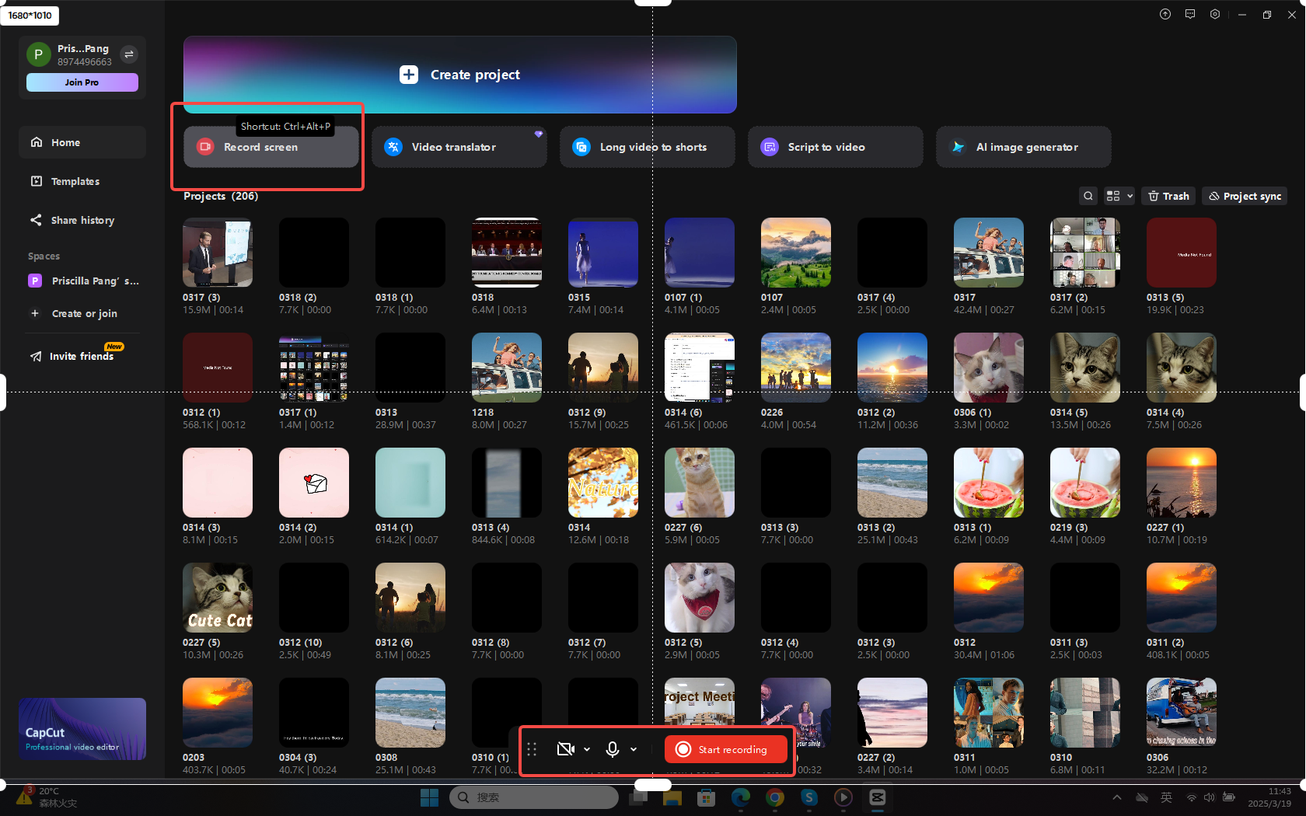Open the Video translator tool
The height and width of the screenshot is (816, 1306).
[x=459, y=147]
